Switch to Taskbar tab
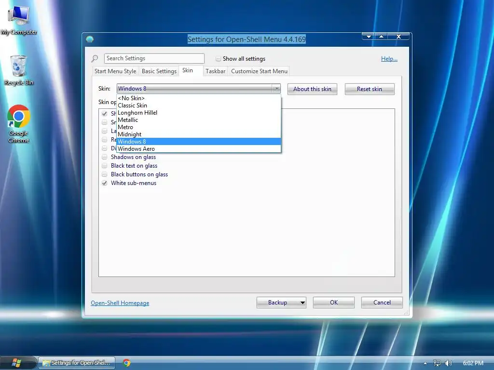 (x=216, y=71)
